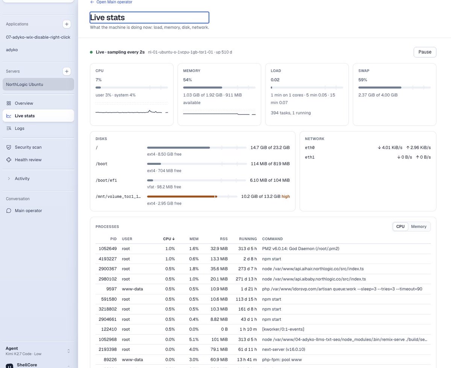Click the COMMAND column header
The image size is (451, 368).
[272, 239]
